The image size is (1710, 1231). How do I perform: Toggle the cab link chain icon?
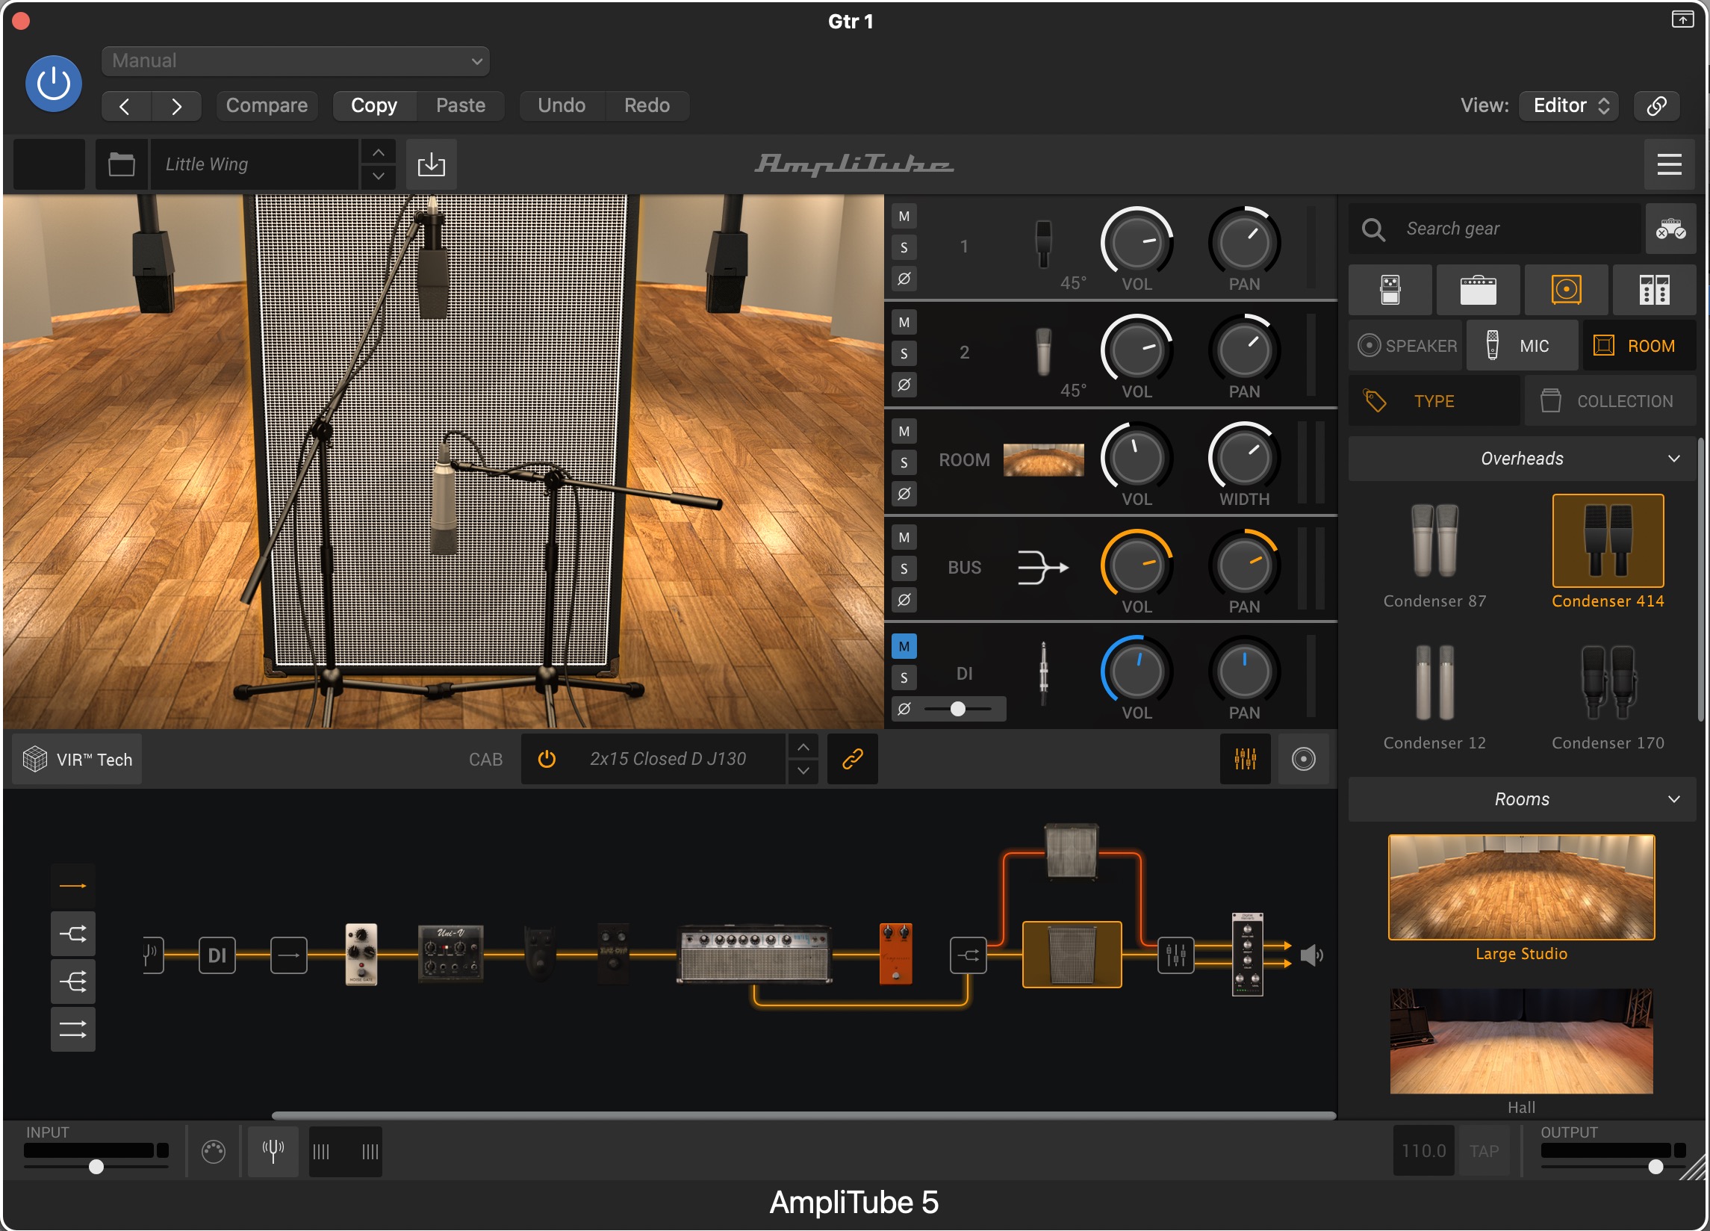click(x=853, y=759)
